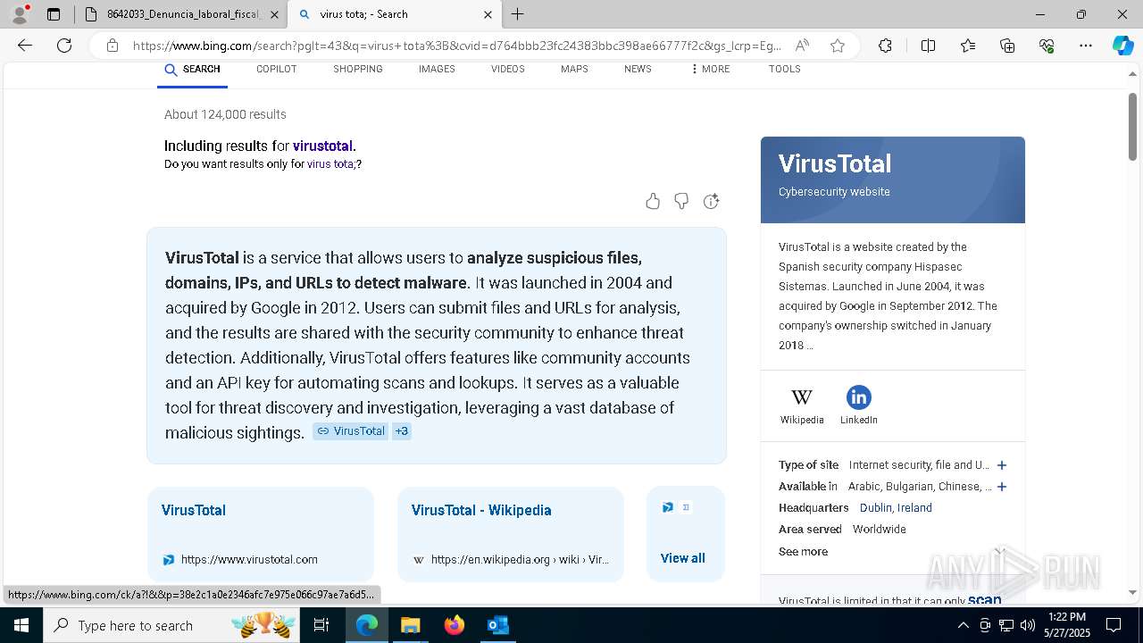The image size is (1143, 643).
Task: Click the Copilot icon beside thumbs down
Action: pyautogui.click(x=711, y=201)
